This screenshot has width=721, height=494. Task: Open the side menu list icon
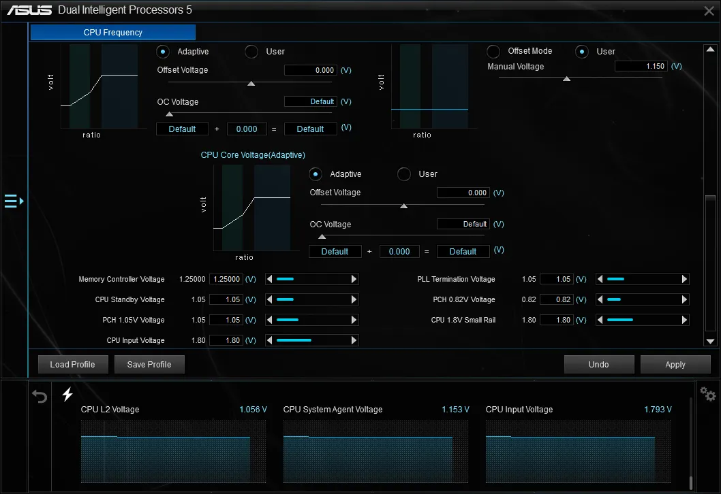tap(14, 201)
